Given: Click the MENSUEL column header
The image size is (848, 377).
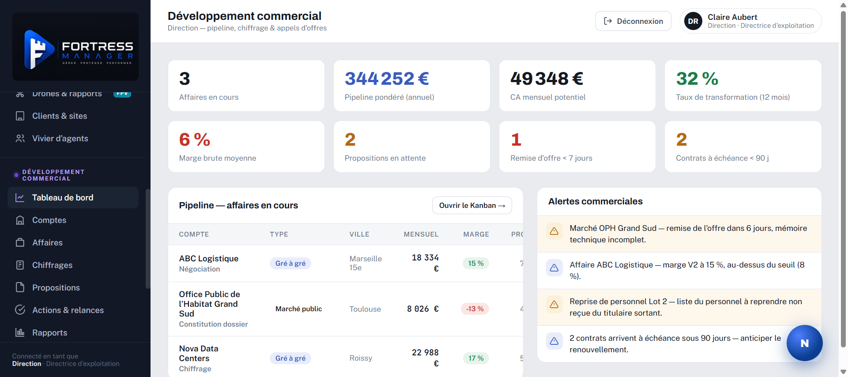Looking at the screenshot, I should [421, 234].
